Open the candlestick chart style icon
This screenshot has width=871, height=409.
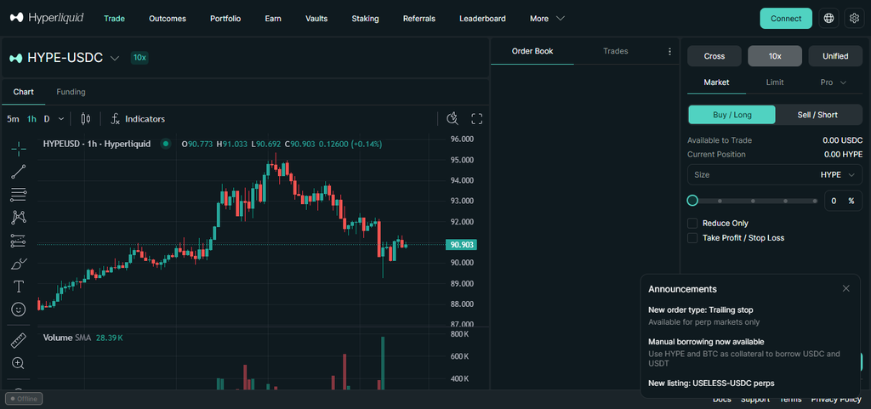pyautogui.click(x=86, y=119)
